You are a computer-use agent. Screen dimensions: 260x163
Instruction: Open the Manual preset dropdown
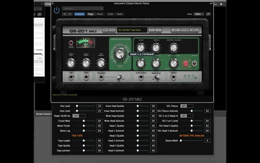(x=83, y=8)
